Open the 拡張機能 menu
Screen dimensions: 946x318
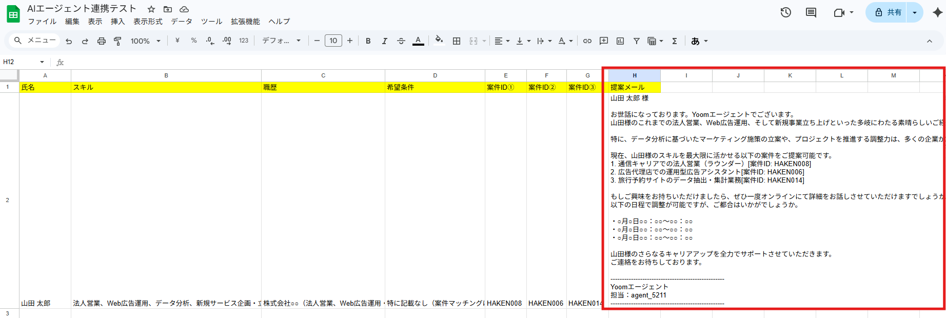245,22
